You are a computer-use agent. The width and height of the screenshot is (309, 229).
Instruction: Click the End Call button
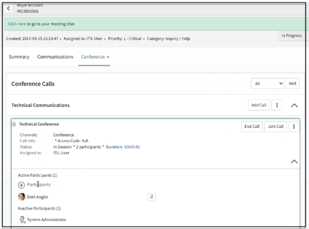click(x=252, y=126)
